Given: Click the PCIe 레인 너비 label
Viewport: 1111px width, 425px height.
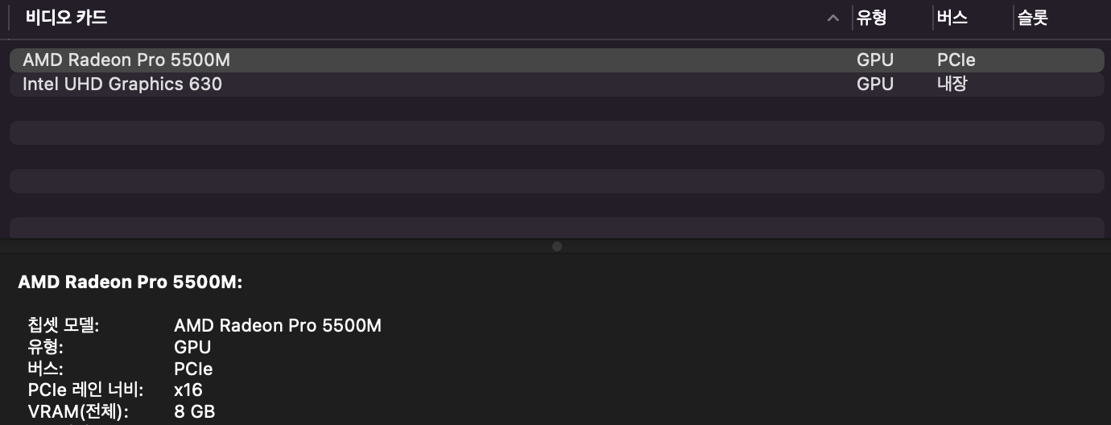Looking at the screenshot, I should (85, 391).
